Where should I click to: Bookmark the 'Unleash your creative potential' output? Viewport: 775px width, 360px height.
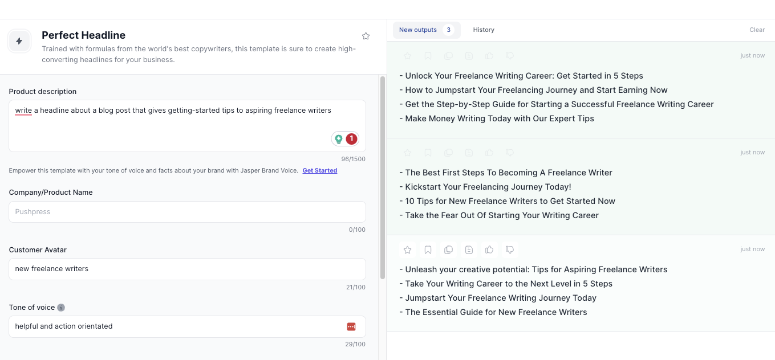pyautogui.click(x=428, y=249)
